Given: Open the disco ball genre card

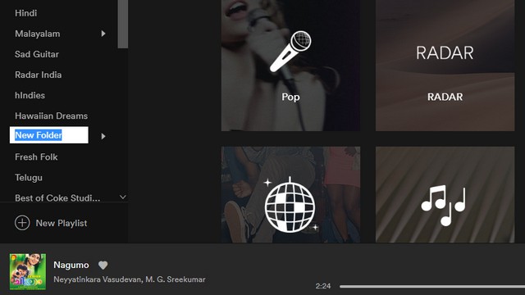Looking at the screenshot, I should (x=290, y=195).
